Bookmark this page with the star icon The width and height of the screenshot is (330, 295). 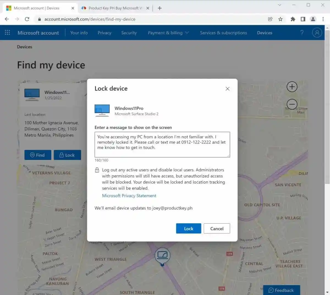(x=280, y=19)
